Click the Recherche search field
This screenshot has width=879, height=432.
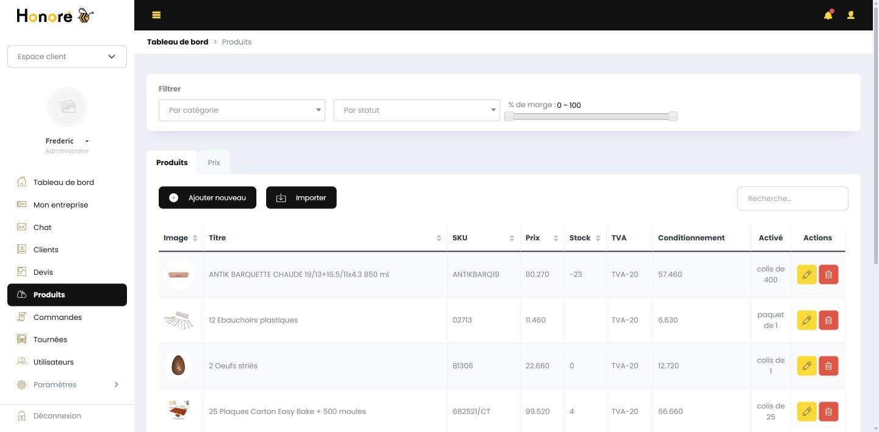(792, 199)
